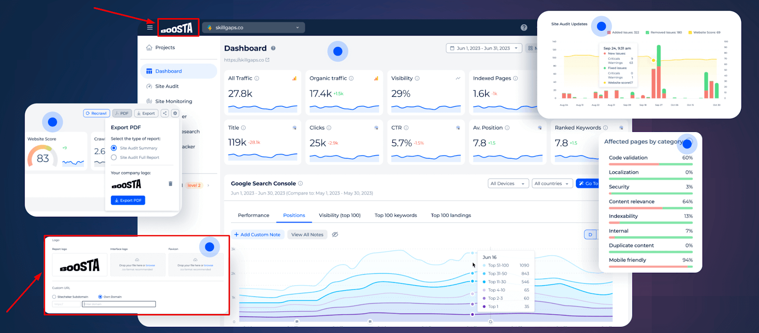The image size is (759, 333).
Task: Expand the level 2 chevron arrow
Action: pyautogui.click(x=208, y=185)
